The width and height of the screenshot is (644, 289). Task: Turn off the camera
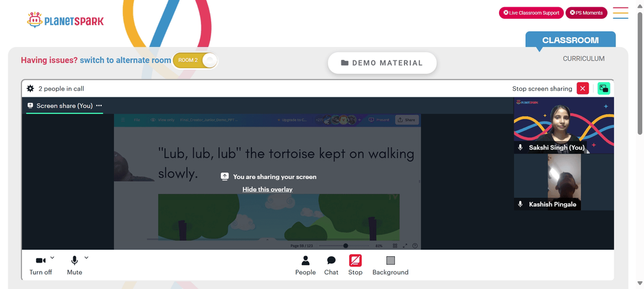pyautogui.click(x=41, y=266)
